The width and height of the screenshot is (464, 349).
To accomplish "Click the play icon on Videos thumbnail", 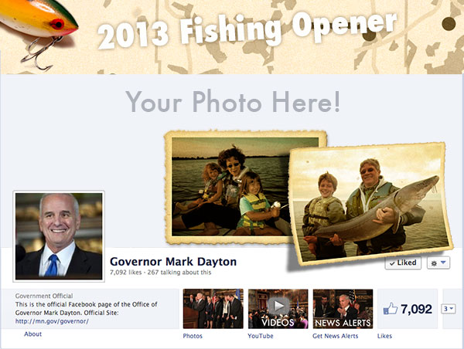I will tap(278, 306).
